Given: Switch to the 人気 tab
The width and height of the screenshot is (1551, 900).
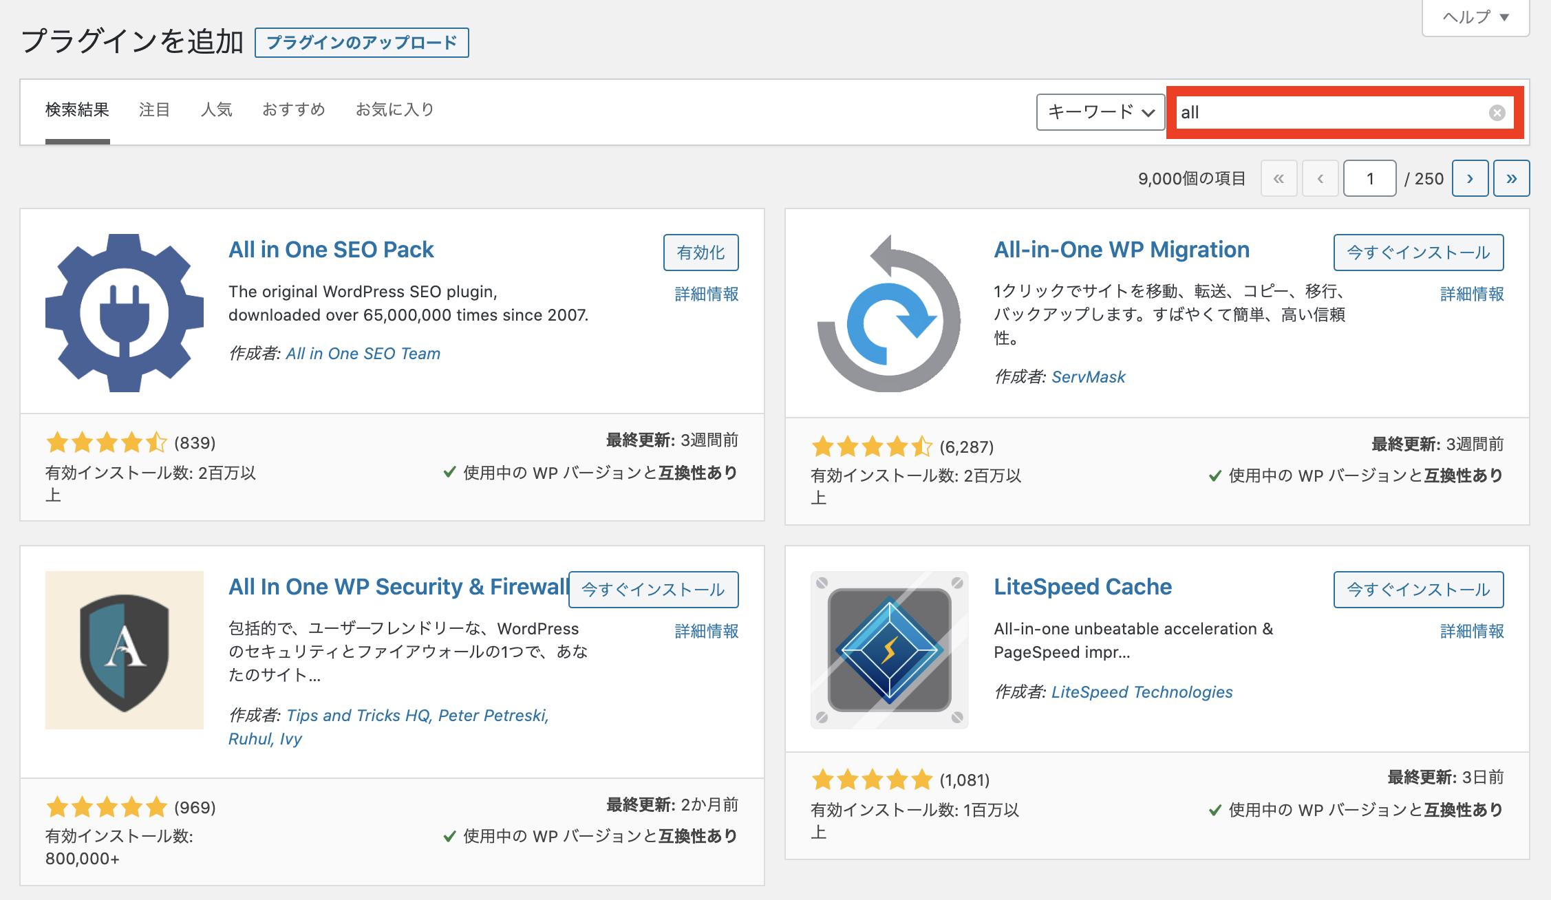Looking at the screenshot, I should click(217, 110).
